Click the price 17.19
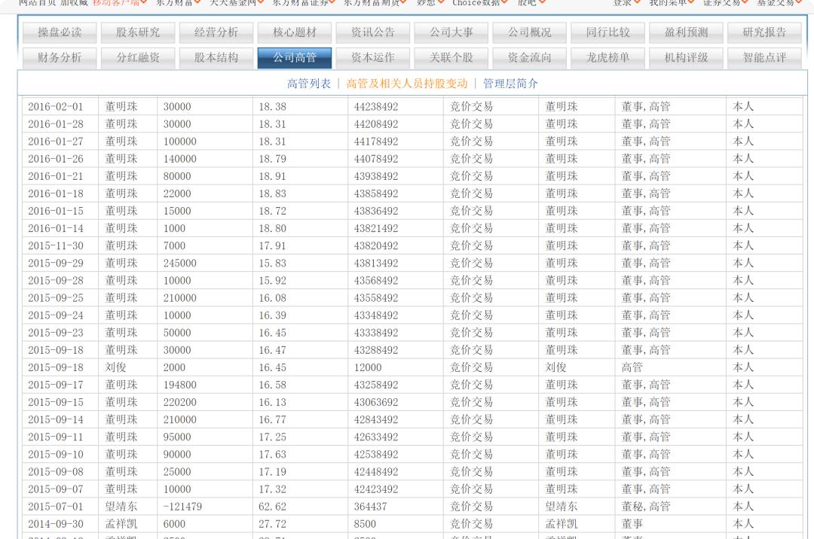 tap(273, 471)
